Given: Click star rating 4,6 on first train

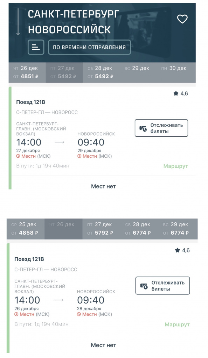Looking at the screenshot, I should [x=181, y=93].
